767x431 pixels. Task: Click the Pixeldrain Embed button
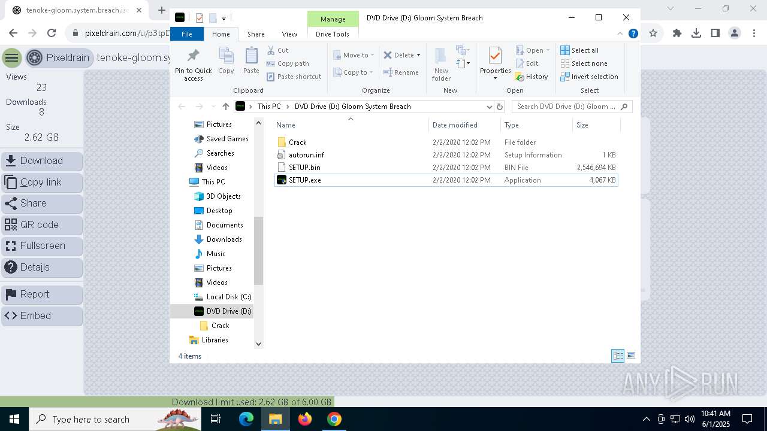(x=42, y=316)
